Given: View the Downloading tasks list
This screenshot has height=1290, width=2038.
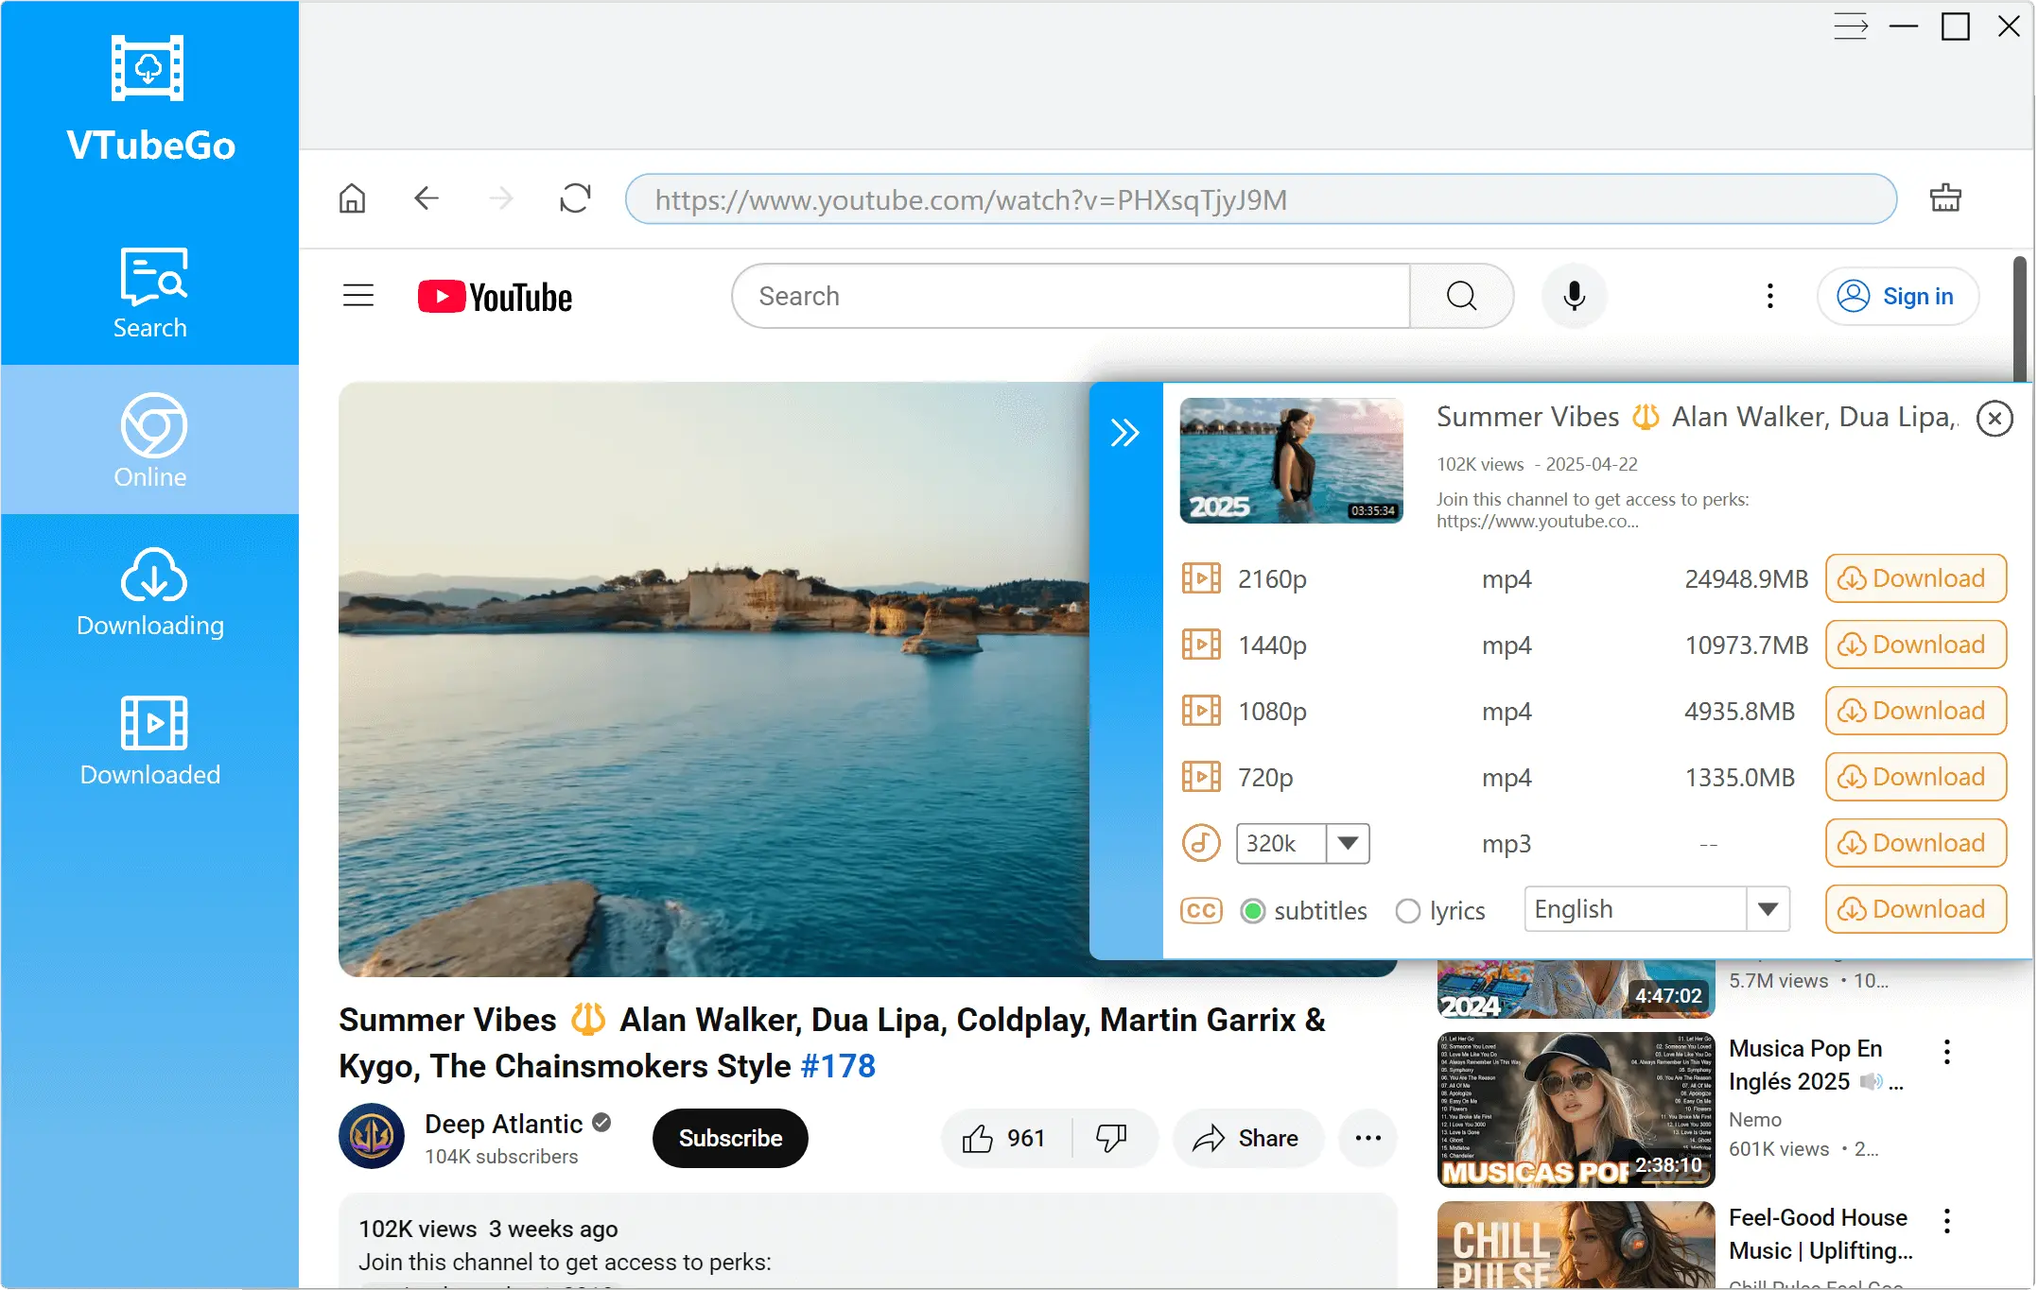Looking at the screenshot, I should pyautogui.click(x=149, y=591).
